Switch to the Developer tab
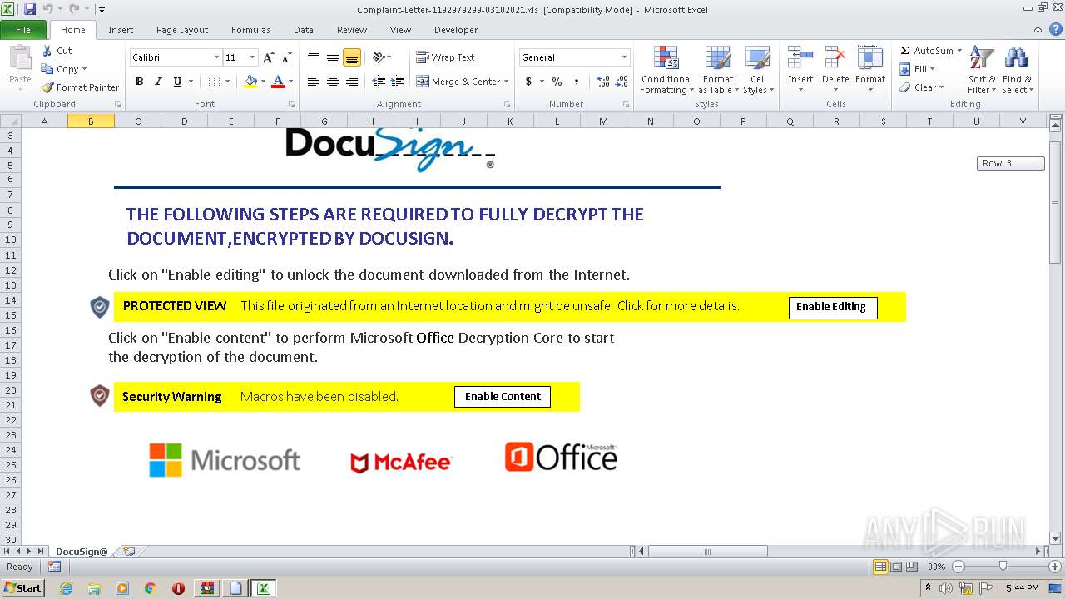 (456, 30)
